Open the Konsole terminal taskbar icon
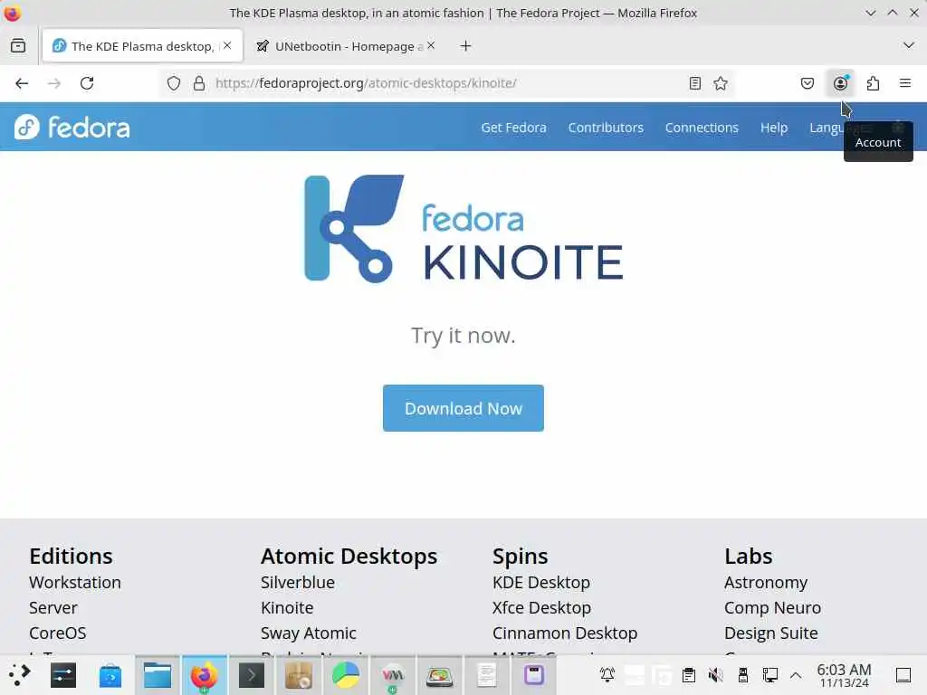This screenshot has width=927, height=695. (252, 675)
